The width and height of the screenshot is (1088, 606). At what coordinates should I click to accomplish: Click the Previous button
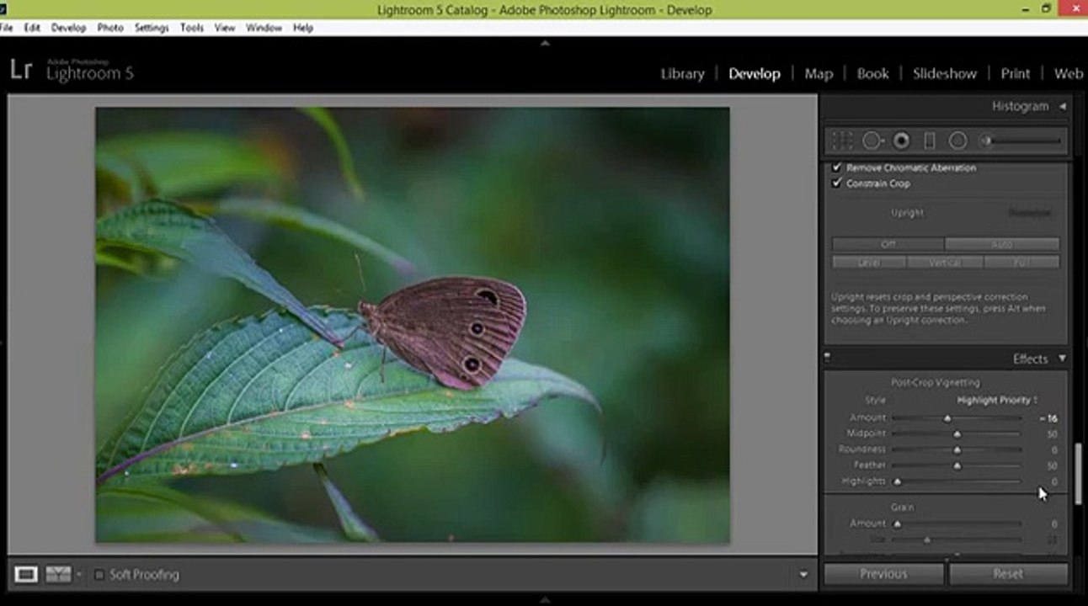883,574
